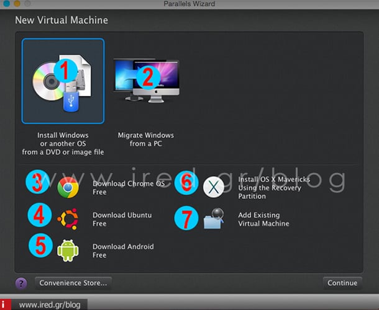
Task: Click the Add Existing Virtual Machine folder icon
Action: [214, 219]
